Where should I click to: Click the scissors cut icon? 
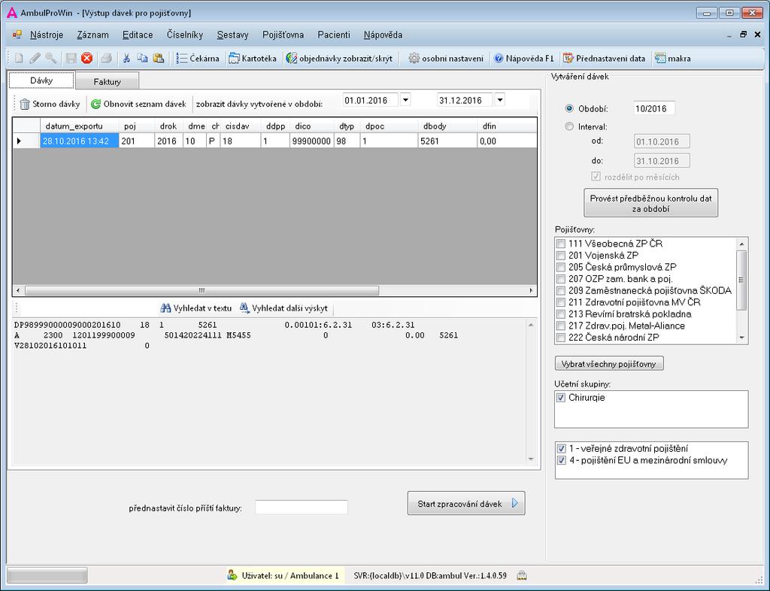pyautogui.click(x=126, y=59)
